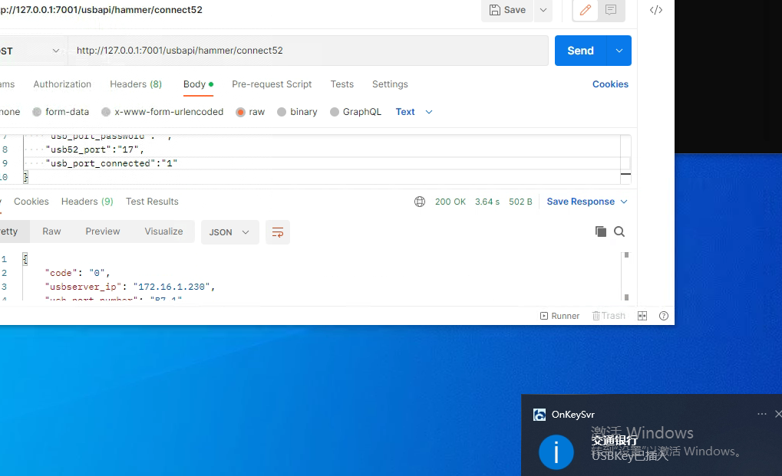Open the Test Results response tab
This screenshot has height=476, width=782.
[152, 202]
